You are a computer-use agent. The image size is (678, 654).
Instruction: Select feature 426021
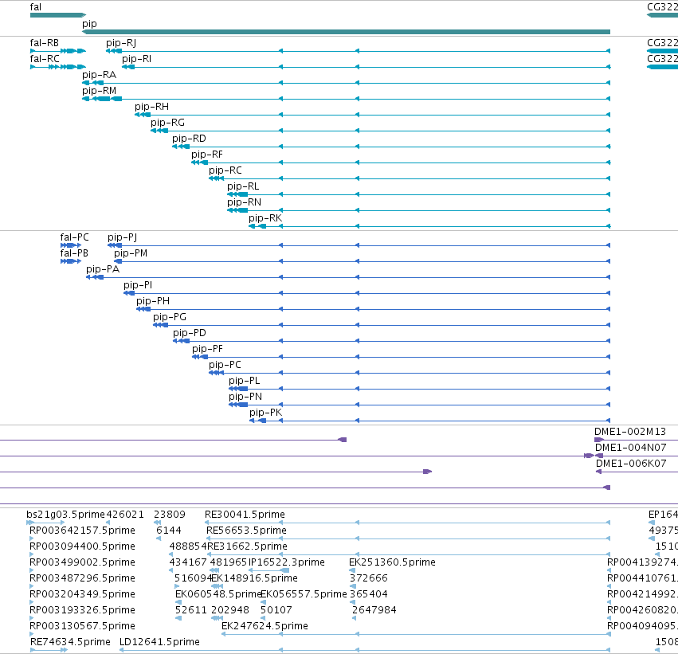(125, 515)
